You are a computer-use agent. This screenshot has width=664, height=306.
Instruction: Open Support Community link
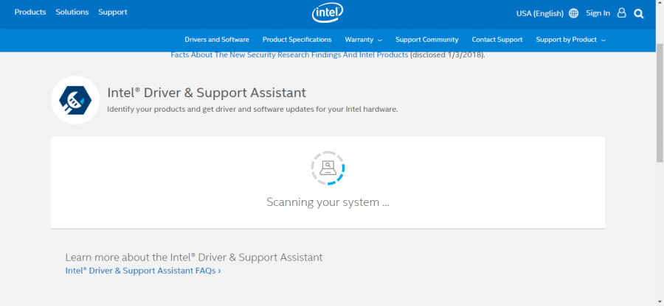tap(427, 40)
